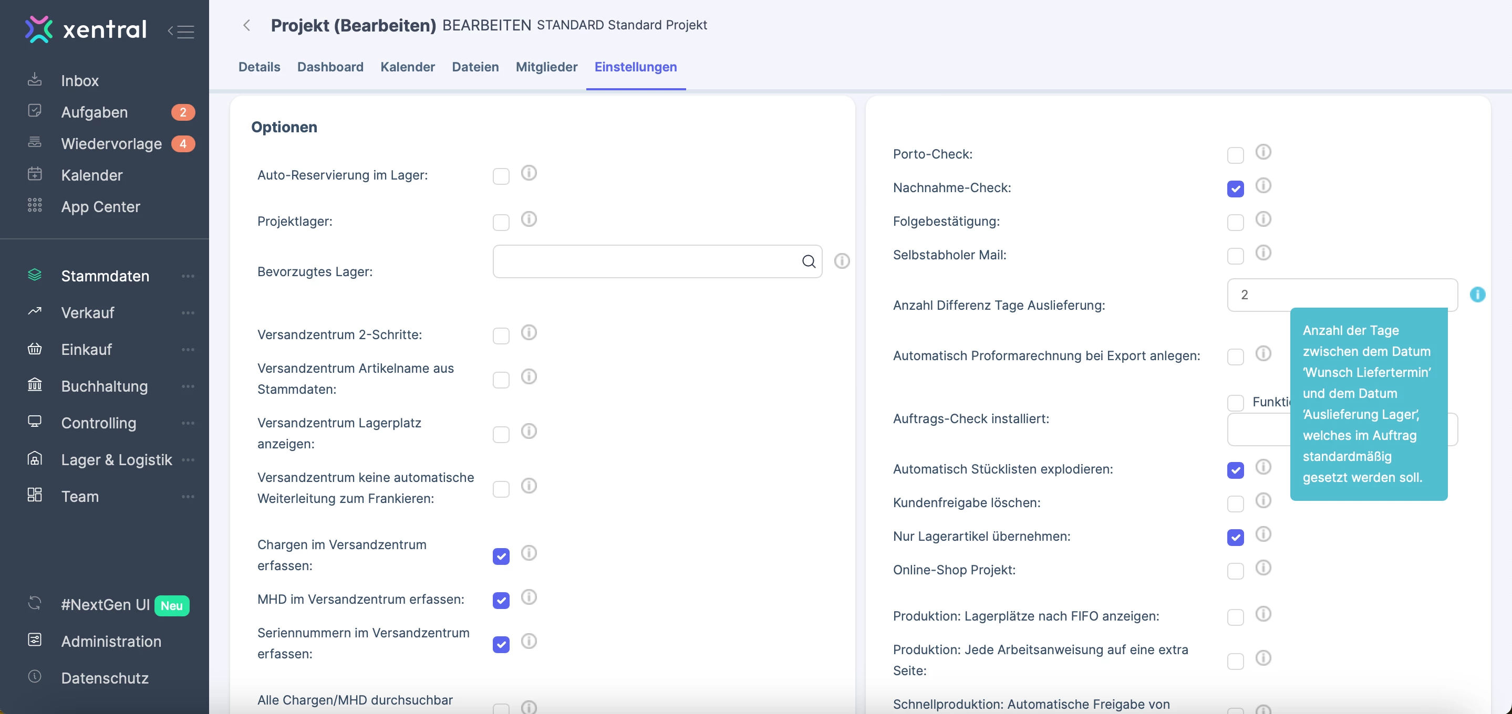
Task: Uncheck Seriennummern im Versandzentrum erfassen
Action: tap(501, 644)
